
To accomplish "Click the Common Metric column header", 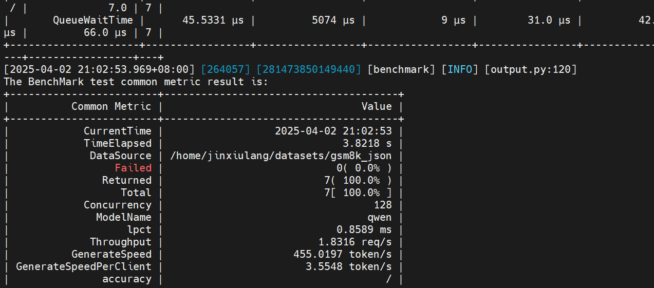I will point(111,106).
